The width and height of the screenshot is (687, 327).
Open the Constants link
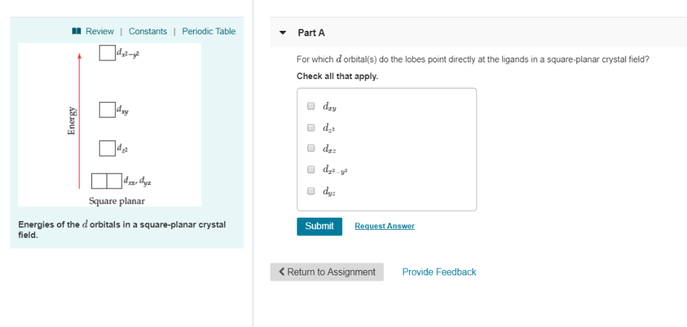coord(148,31)
